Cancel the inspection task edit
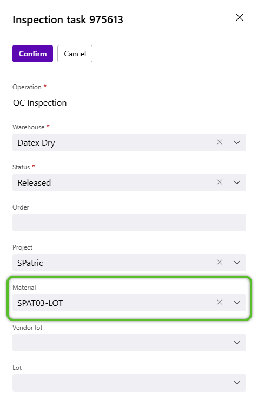The image size is (258, 398). tap(75, 54)
